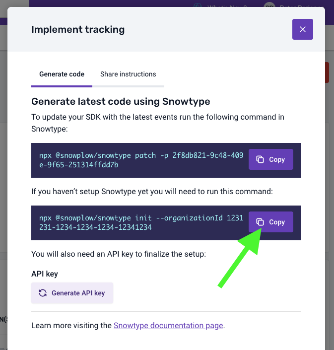Select the npx snowtype init command text
334x350 pixels.
click(141, 222)
